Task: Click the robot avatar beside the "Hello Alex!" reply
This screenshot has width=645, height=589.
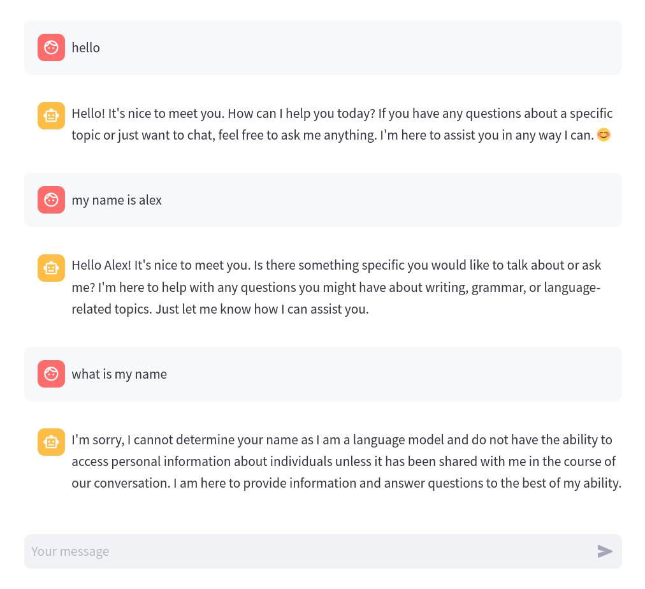Action: pos(51,268)
